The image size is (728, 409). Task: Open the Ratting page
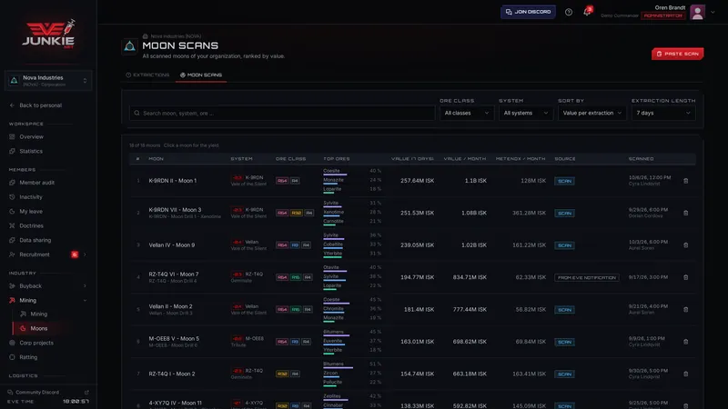(28, 357)
